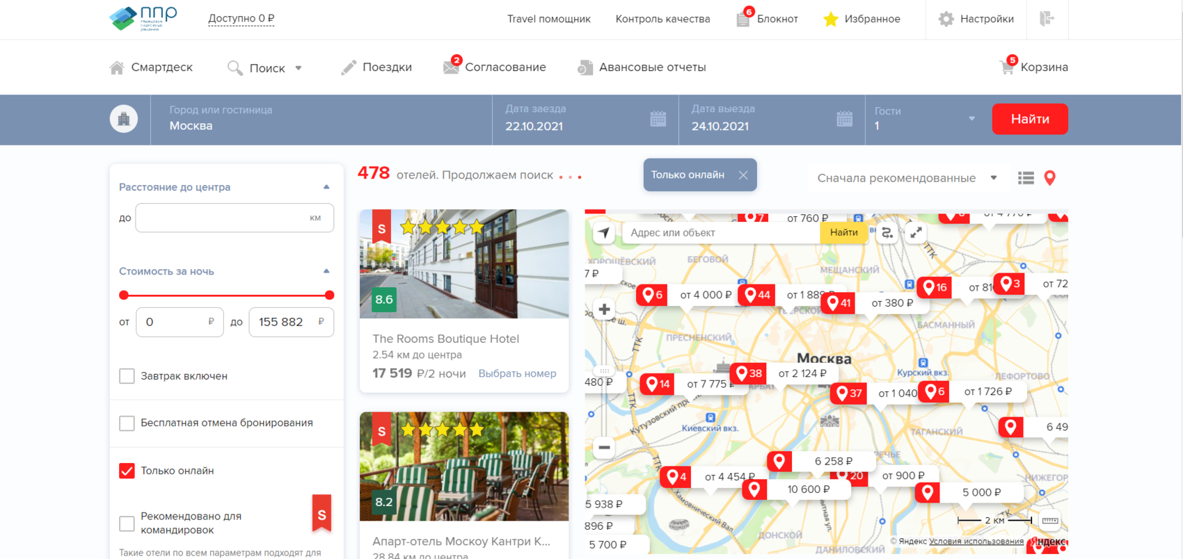Click the logout icon in header

[x=1047, y=19]
